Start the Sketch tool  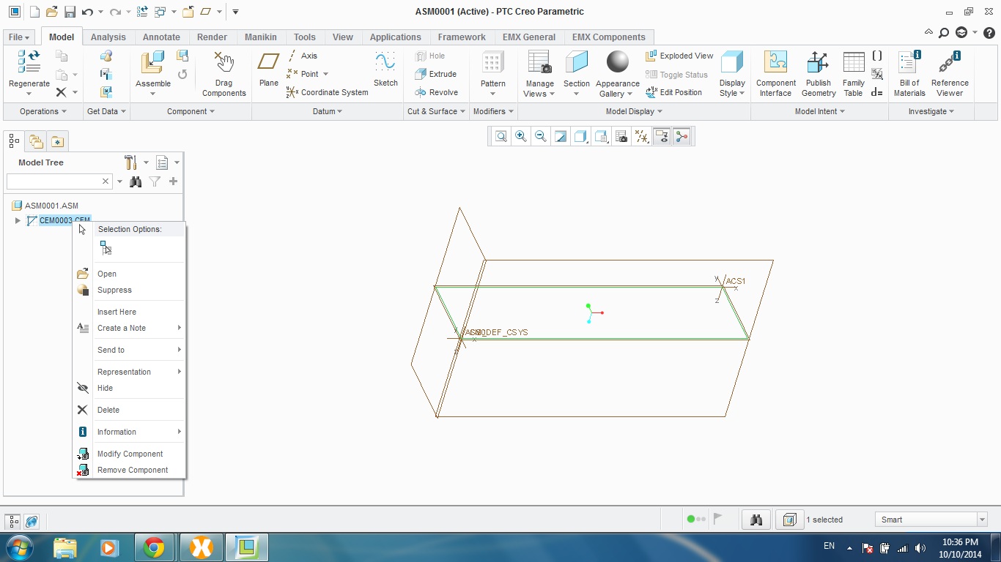coord(385,70)
